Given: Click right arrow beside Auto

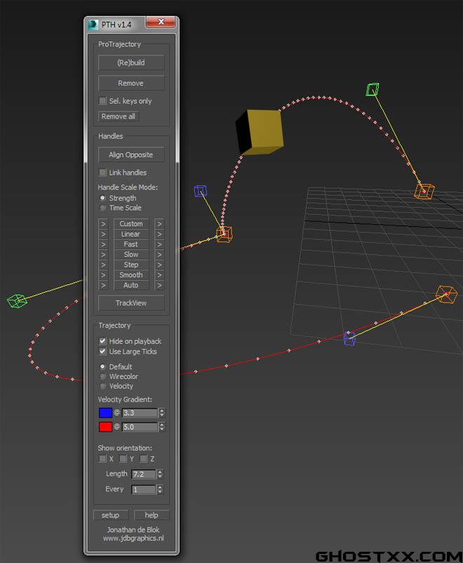Looking at the screenshot, I should coord(159,285).
